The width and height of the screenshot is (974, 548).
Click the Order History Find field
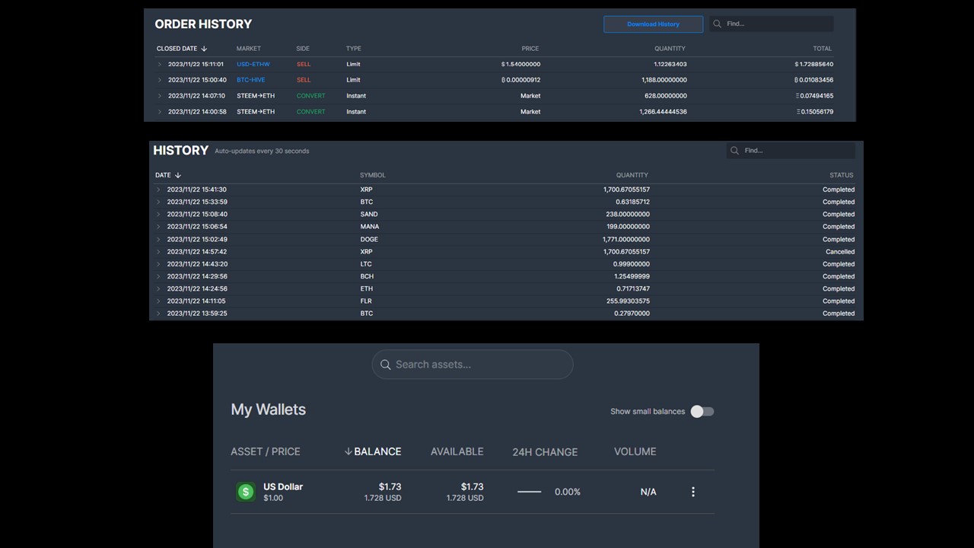click(x=772, y=24)
